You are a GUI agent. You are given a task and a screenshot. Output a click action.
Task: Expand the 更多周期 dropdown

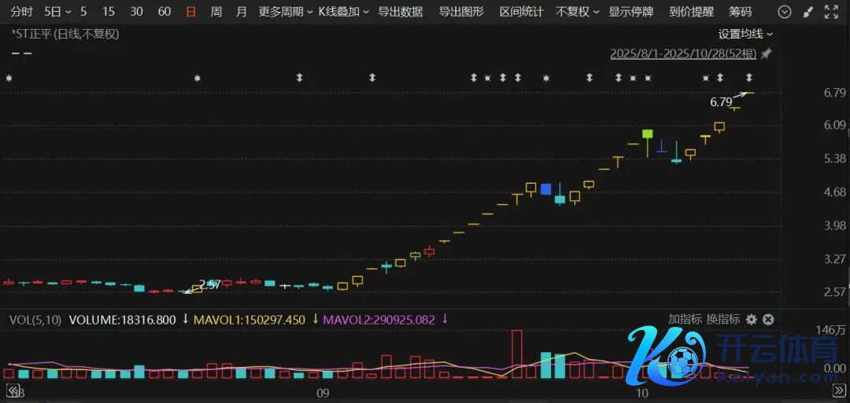286,12
